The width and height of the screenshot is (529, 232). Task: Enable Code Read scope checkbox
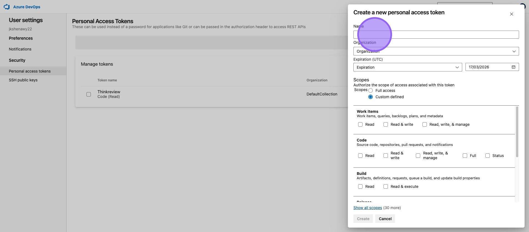(x=360, y=156)
